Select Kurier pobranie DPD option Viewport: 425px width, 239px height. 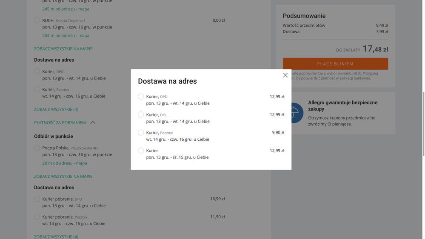(37, 199)
